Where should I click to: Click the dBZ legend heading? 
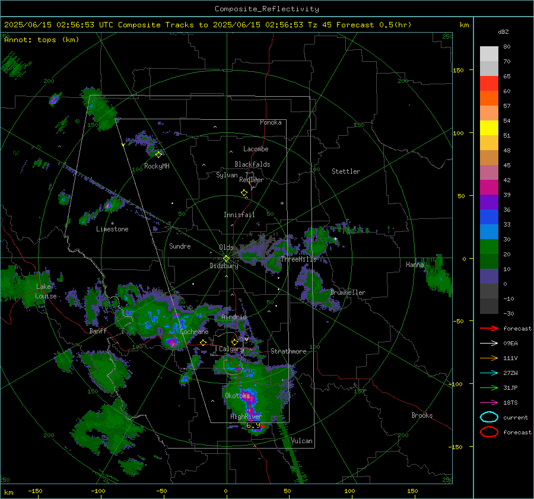click(503, 32)
